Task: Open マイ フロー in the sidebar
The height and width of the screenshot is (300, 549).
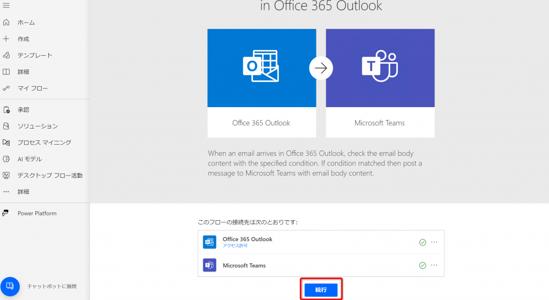Action: [33, 88]
